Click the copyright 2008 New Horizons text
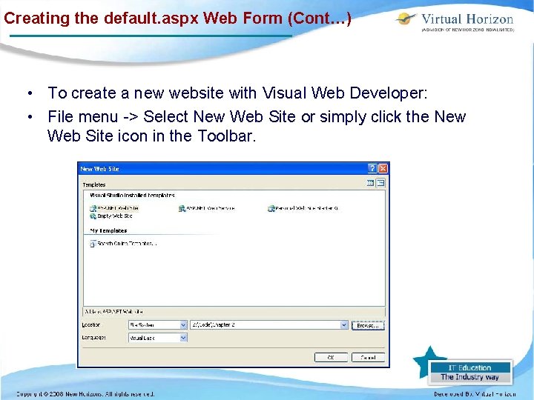The width and height of the screenshot is (534, 400). 85,394
